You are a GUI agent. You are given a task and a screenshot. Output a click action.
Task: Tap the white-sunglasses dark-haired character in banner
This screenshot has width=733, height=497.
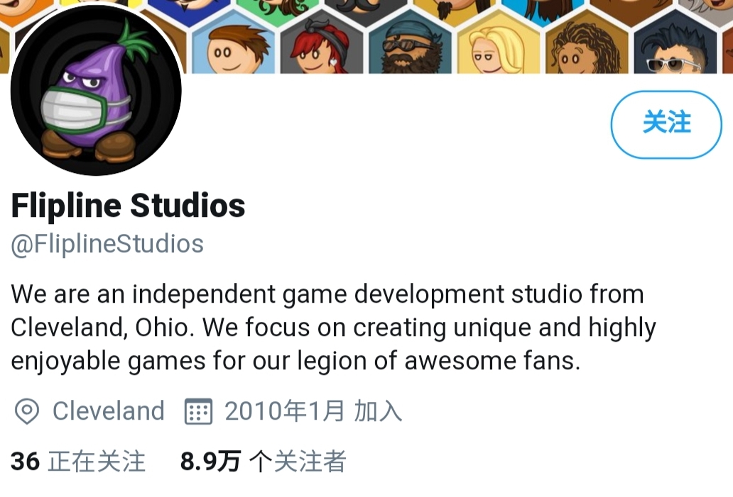[x=675, y=45]
